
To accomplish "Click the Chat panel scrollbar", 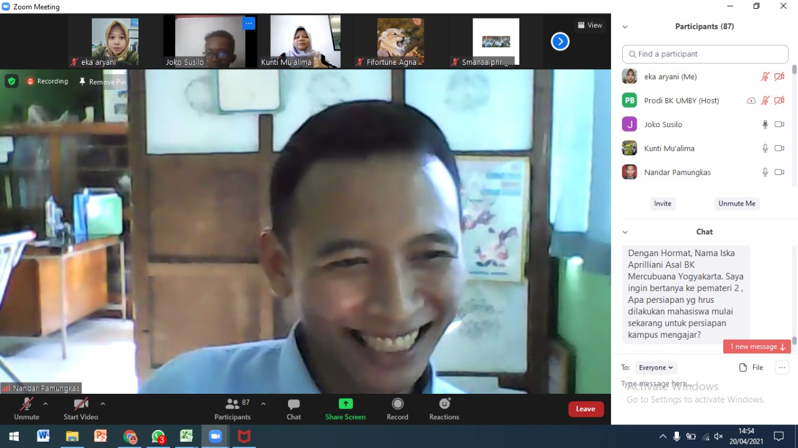I will (794, 341).
